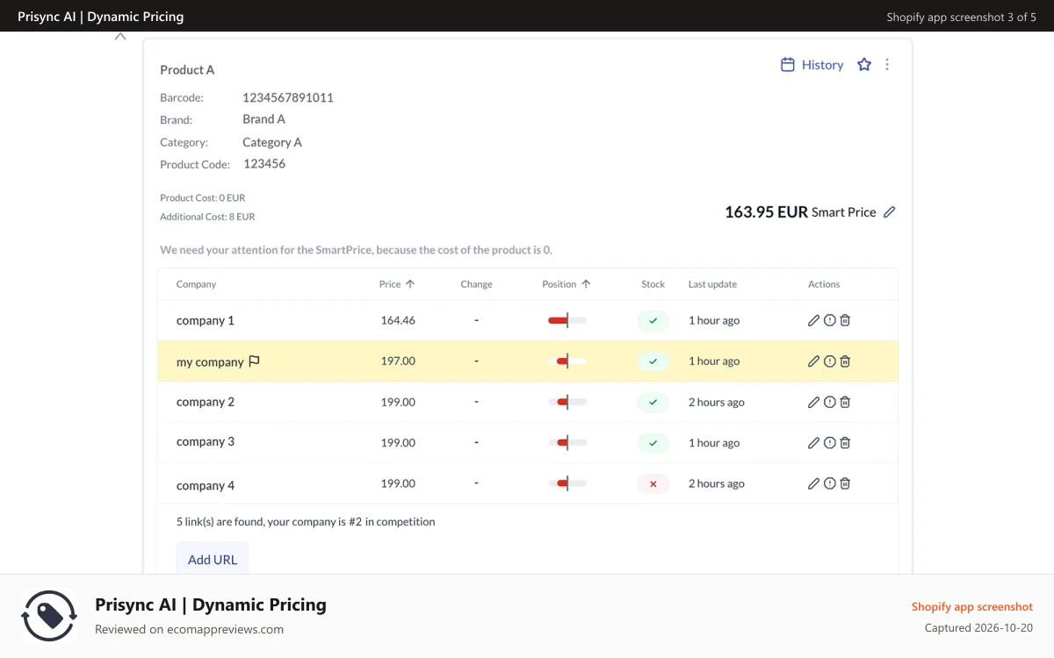Edit the company 1 row

tap(813, 321)
